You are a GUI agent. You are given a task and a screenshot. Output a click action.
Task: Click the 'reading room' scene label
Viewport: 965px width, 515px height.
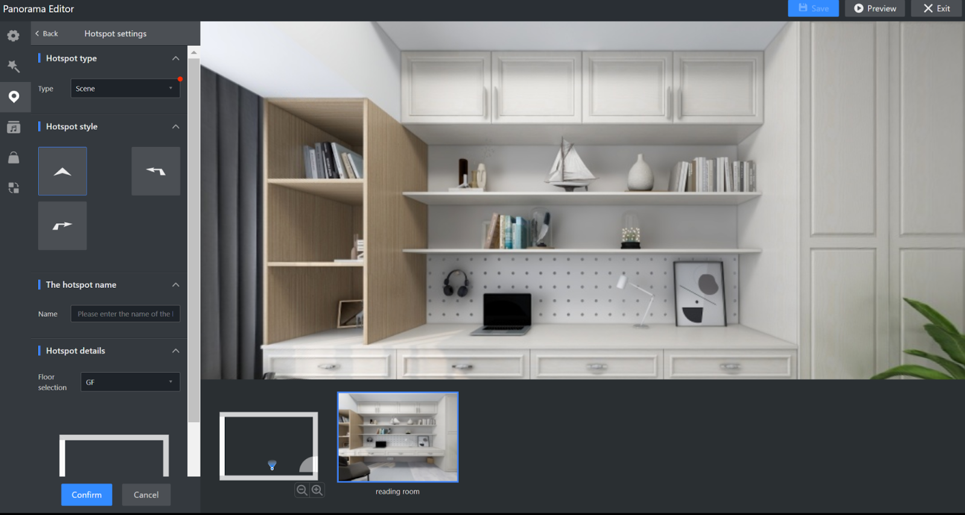(x=397, y=492)
